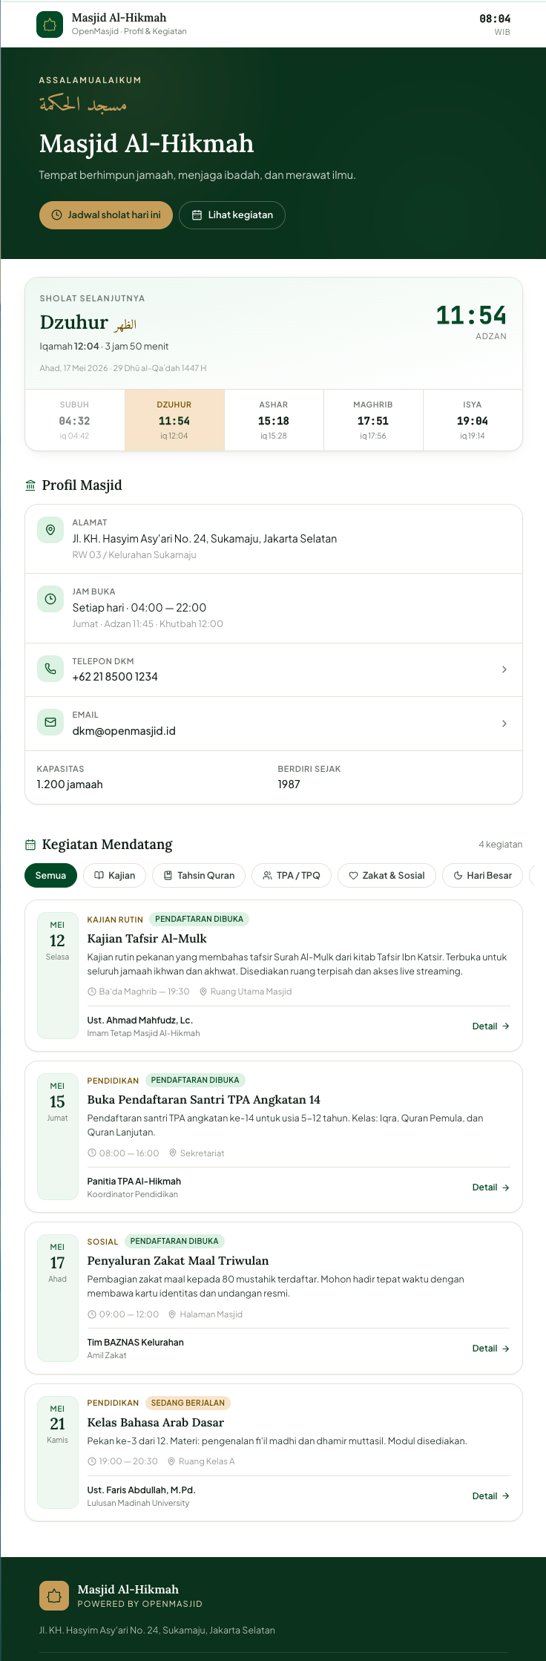Click the phone icon beside Telepon DKM
Image resolution: width=546 pixels, height=1661 pixels.
tap(50, 669)
